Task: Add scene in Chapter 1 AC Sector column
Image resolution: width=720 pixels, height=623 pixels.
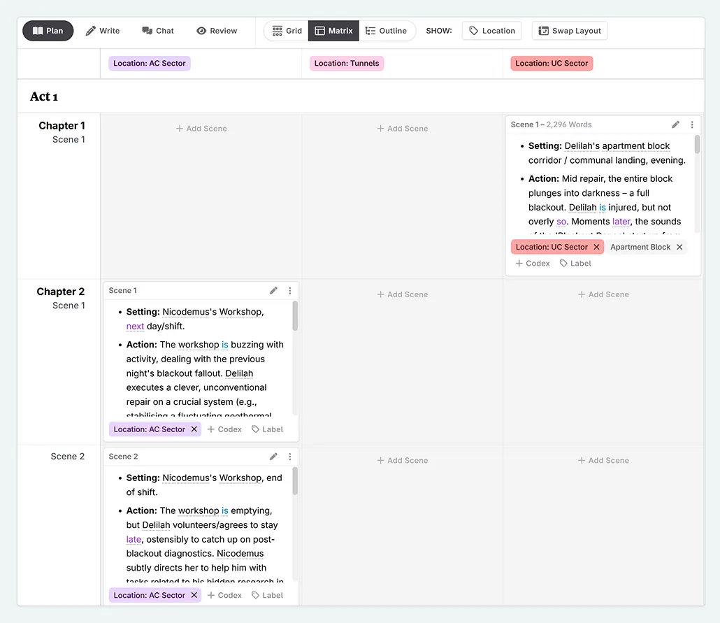Action: pos(201,129)
